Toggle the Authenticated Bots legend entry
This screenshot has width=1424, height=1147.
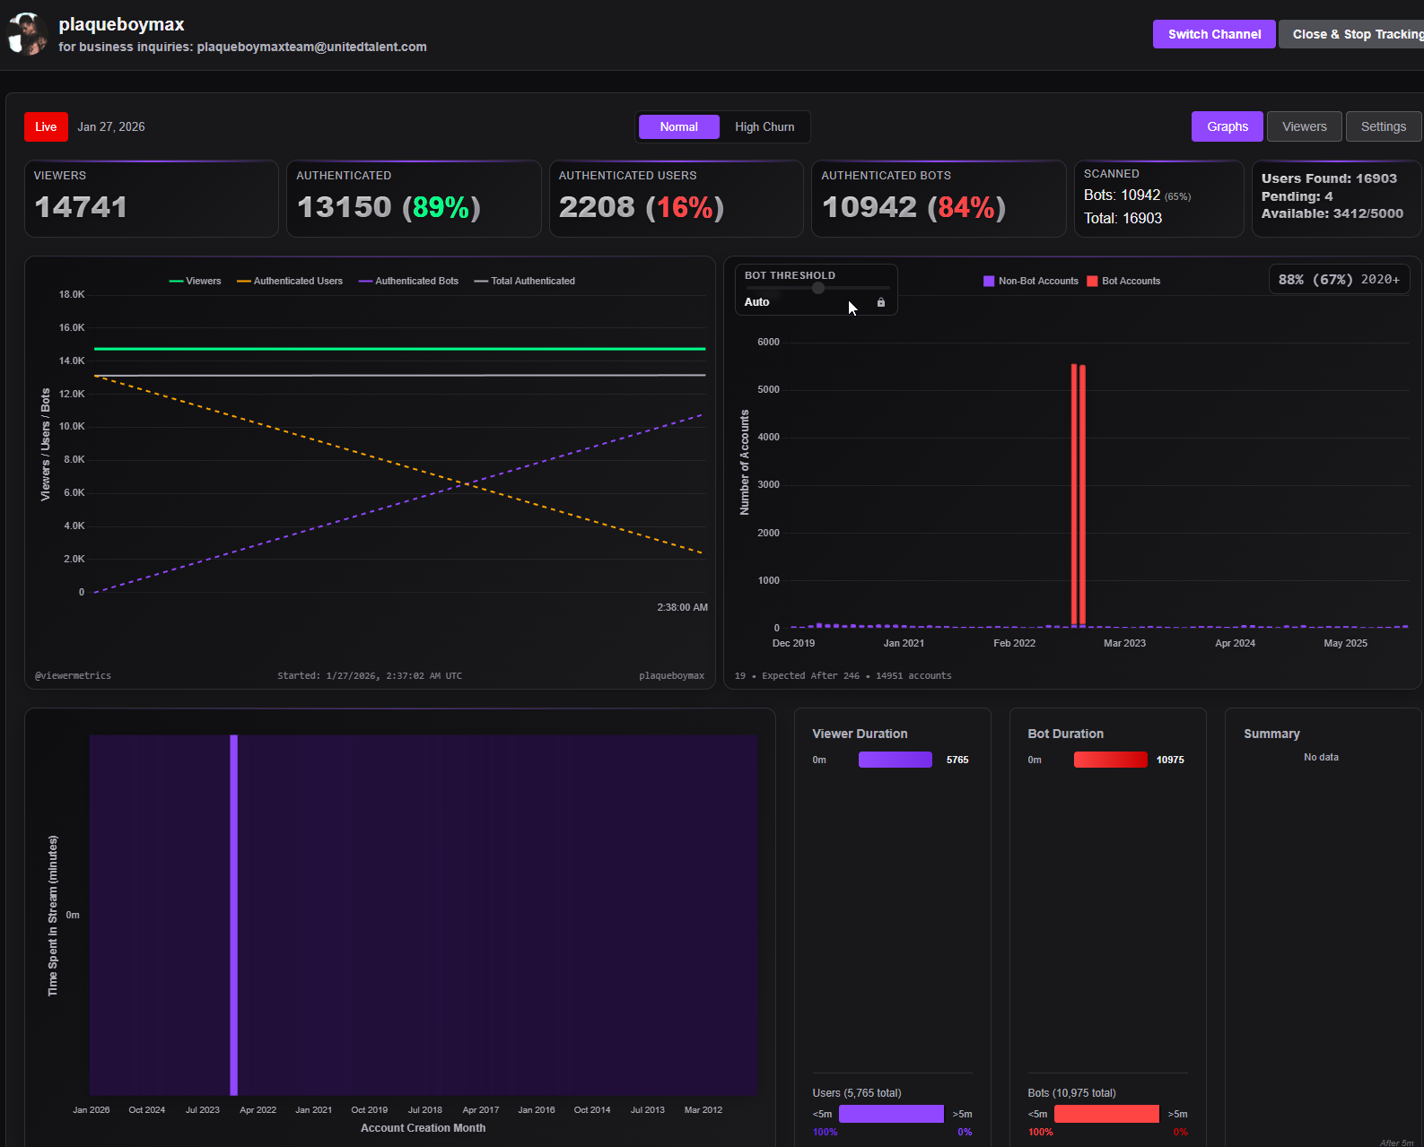[x=408, y=282]
